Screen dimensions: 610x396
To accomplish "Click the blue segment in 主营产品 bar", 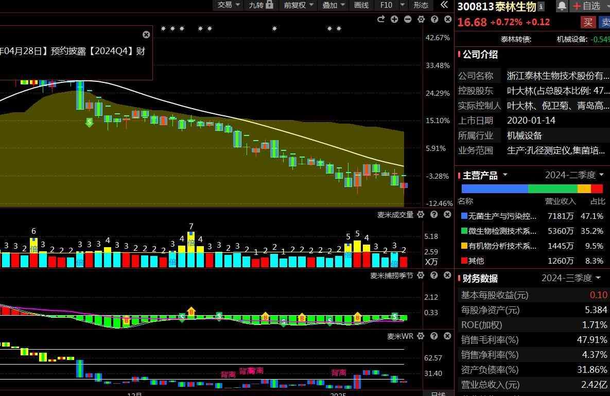I will [x=494, y=189].
